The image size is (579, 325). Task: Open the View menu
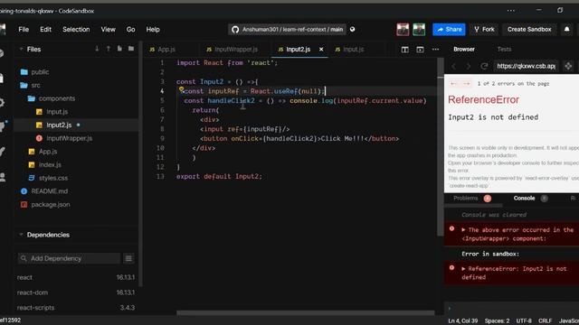109,30
